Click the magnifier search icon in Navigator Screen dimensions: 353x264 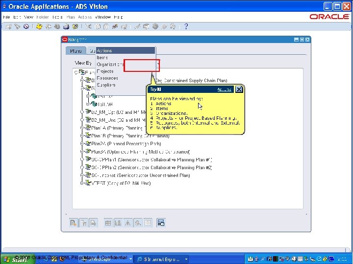138,223
